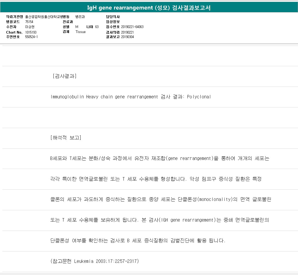This screenshot has height=275, width=298.
Task: Select the Chart No. value '1015193'
Action: [x=31, y=32]
